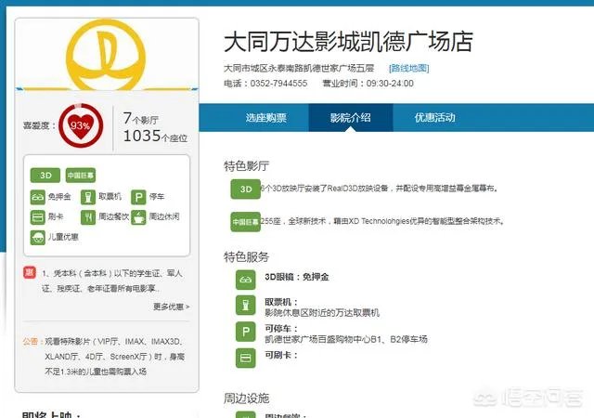Click the 刷卡 card icon in the sidebar
Viewport: 594px width, 418px height.
click(x=37, y=217)
